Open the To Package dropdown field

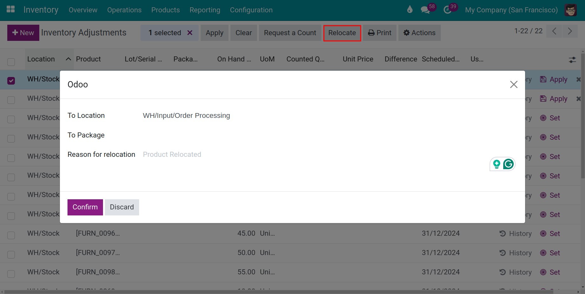pos(330,135)
